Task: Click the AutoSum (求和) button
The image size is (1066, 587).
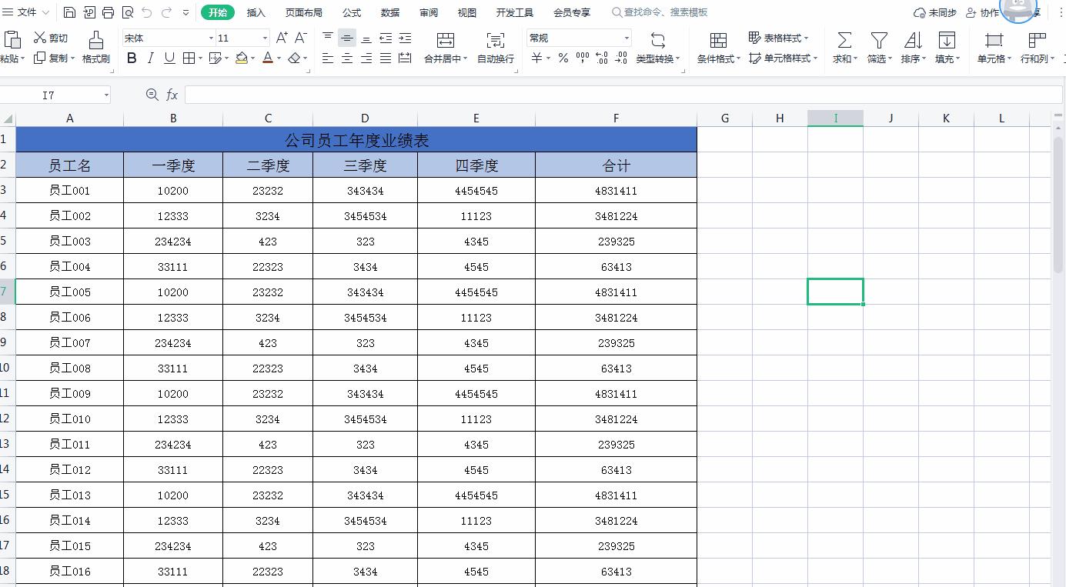Action: click(845, 47)
